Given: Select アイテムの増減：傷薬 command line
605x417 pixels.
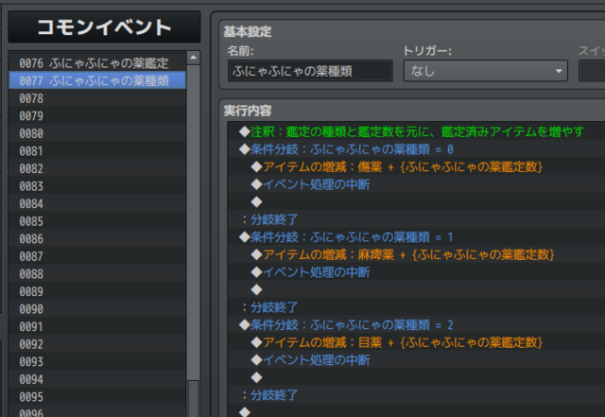Looking at the screenshot, I should pos(416,166).
